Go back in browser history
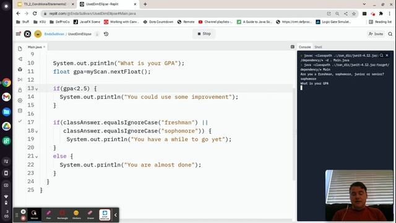396x223 pixels. 18,14
